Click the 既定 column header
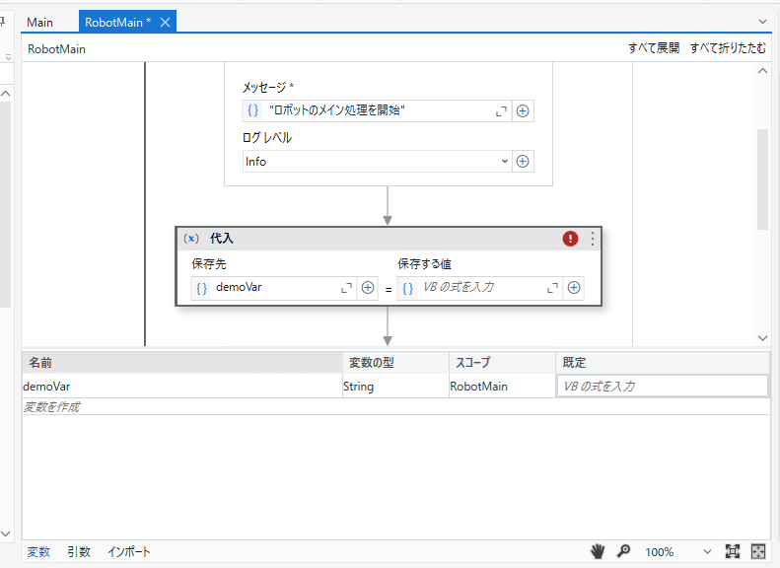Image resolution: width=780 pixels, height=568 pixels. point(663,363)
